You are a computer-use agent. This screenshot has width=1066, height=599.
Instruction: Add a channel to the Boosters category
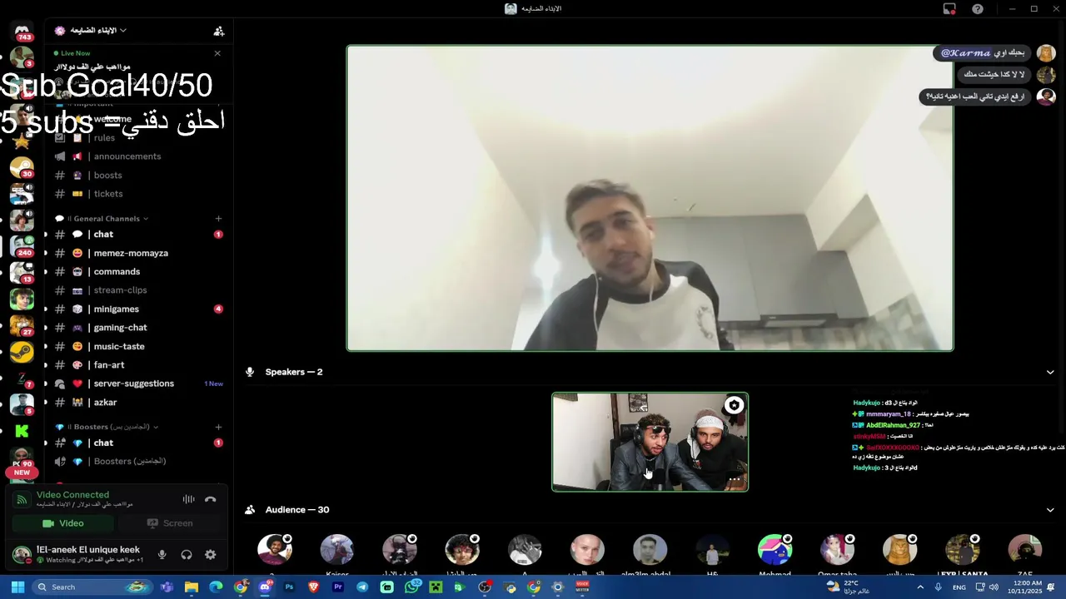(x=218, y=427)
